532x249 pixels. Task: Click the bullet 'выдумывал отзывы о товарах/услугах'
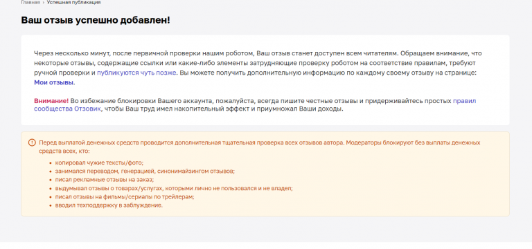[174, 188]
